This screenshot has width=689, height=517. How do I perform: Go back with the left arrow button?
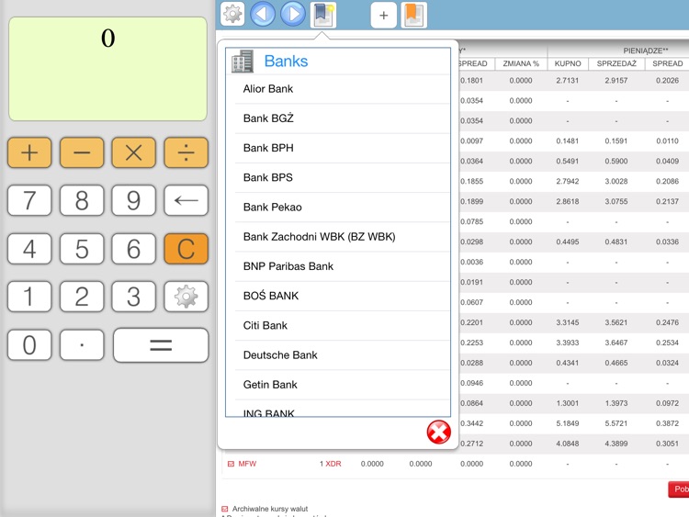pos(263,14)
